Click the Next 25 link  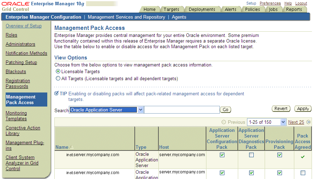pyautogui.click(x=296, y=122)
